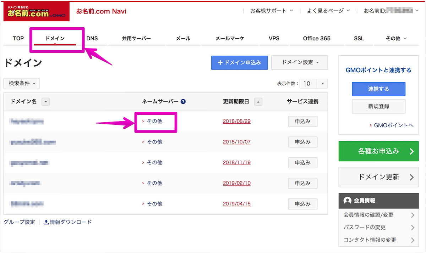This screenshot has height=253, width=426.
Task: Open コンタクト情報の変更 in the sidebar
Action: 379,240
